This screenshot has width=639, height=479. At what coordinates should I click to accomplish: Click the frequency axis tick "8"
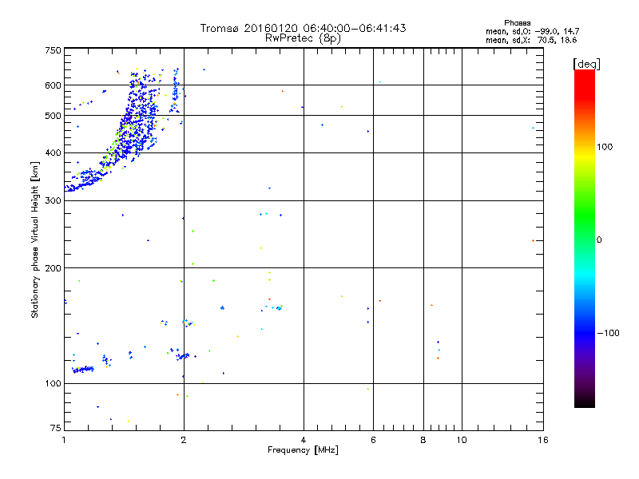click(423, 440)
